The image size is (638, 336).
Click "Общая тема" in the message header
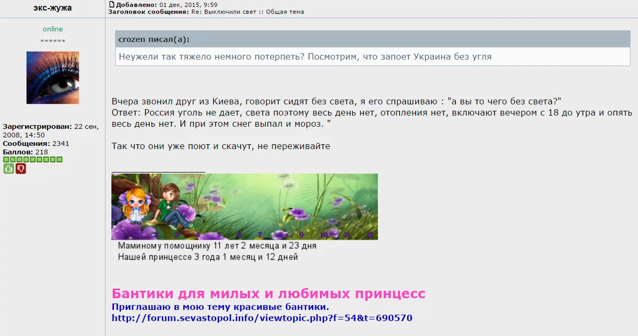(286, 11)
